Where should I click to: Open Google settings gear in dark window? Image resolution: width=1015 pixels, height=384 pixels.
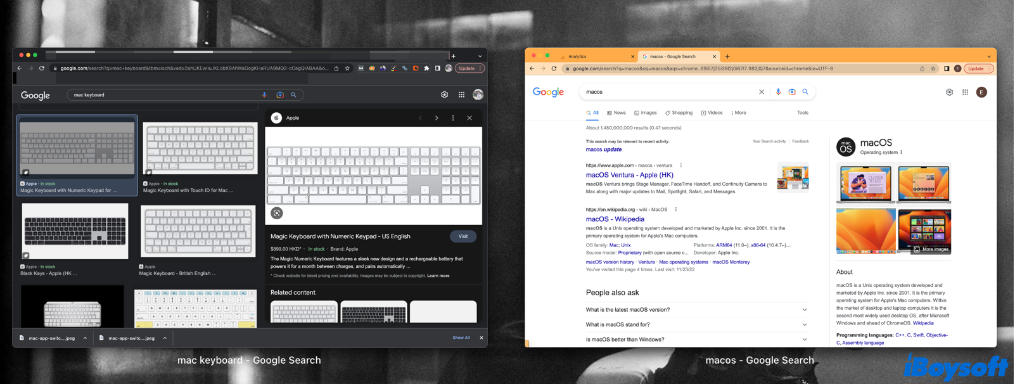coord(444,95)
